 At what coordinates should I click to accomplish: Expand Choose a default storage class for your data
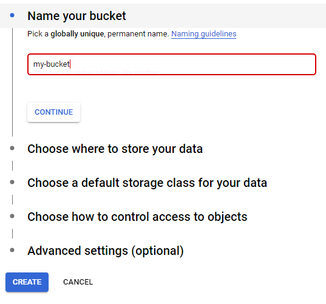click(147, 183)
